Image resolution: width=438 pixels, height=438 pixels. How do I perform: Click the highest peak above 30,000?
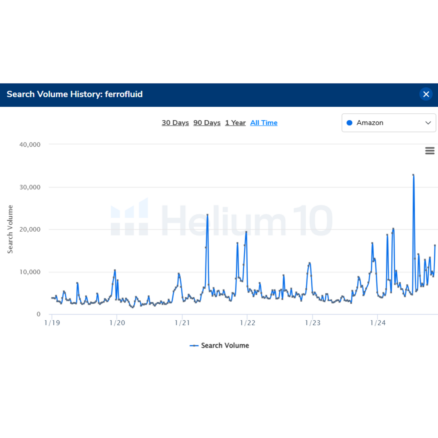pyautogui.click(x=413, y=175)
